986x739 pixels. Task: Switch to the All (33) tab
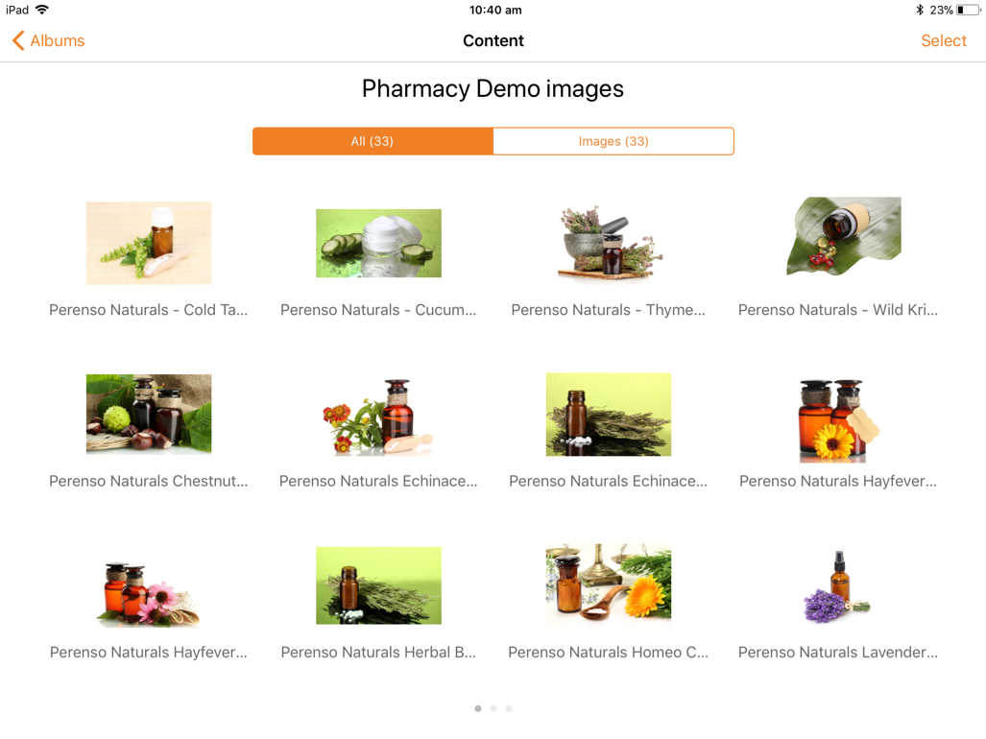point(373,141)
